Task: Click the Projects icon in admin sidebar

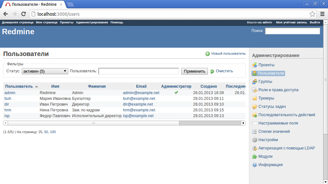Action: [255, 65]
